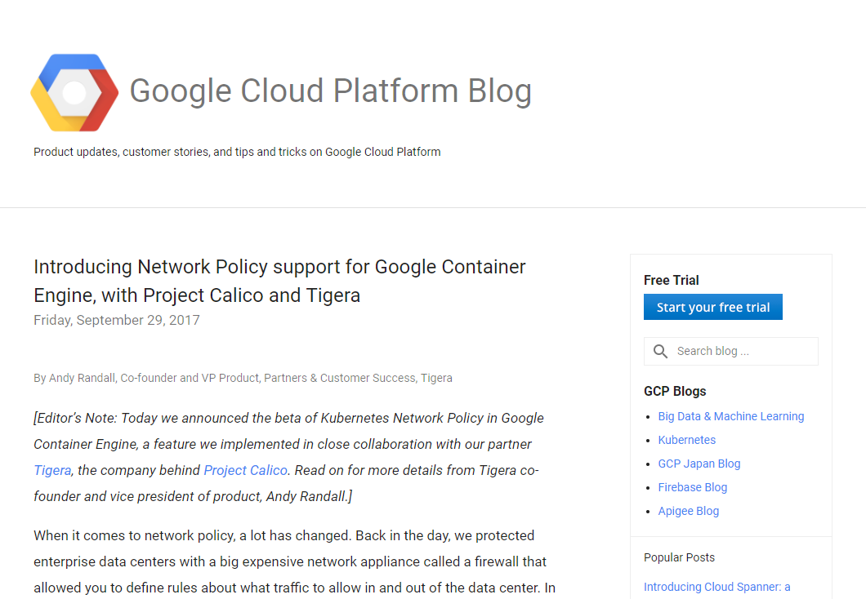
Task: Click the Popular Posts heading
Action: pyautogui.click(x=680, y=557)
